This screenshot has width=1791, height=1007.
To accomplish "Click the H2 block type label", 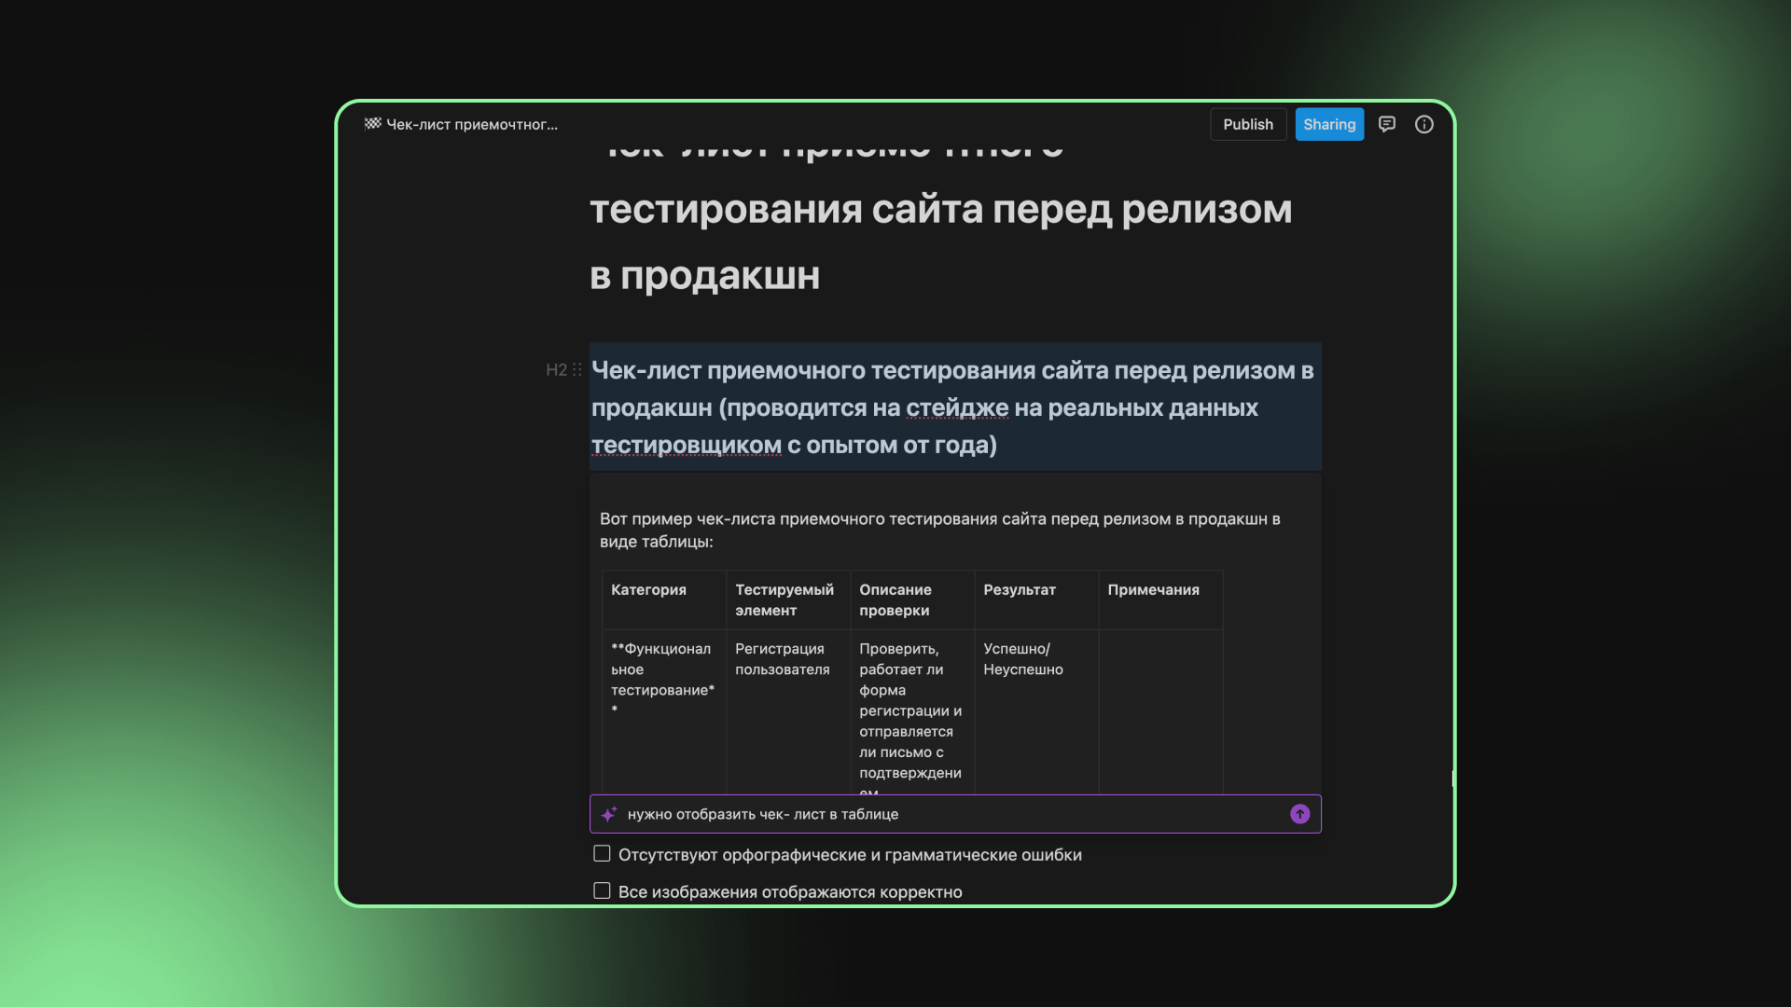I will point(556,370).
